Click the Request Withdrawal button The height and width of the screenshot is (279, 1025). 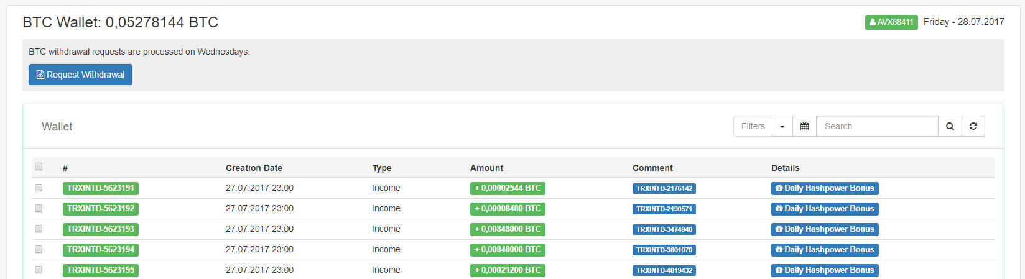(x=80, y=75)
